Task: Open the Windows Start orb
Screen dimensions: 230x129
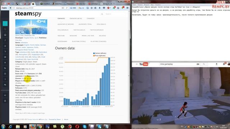Action: pos(3,126)
